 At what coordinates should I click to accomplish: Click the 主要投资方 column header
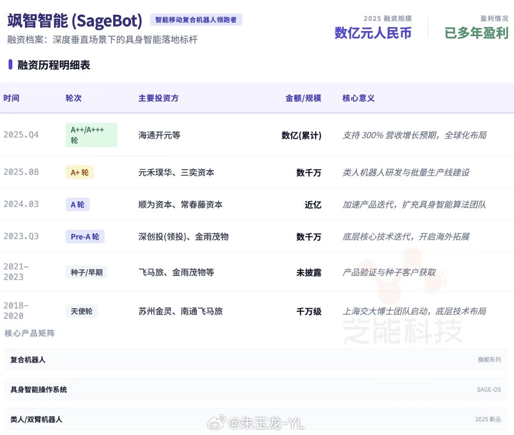[159, 98]
